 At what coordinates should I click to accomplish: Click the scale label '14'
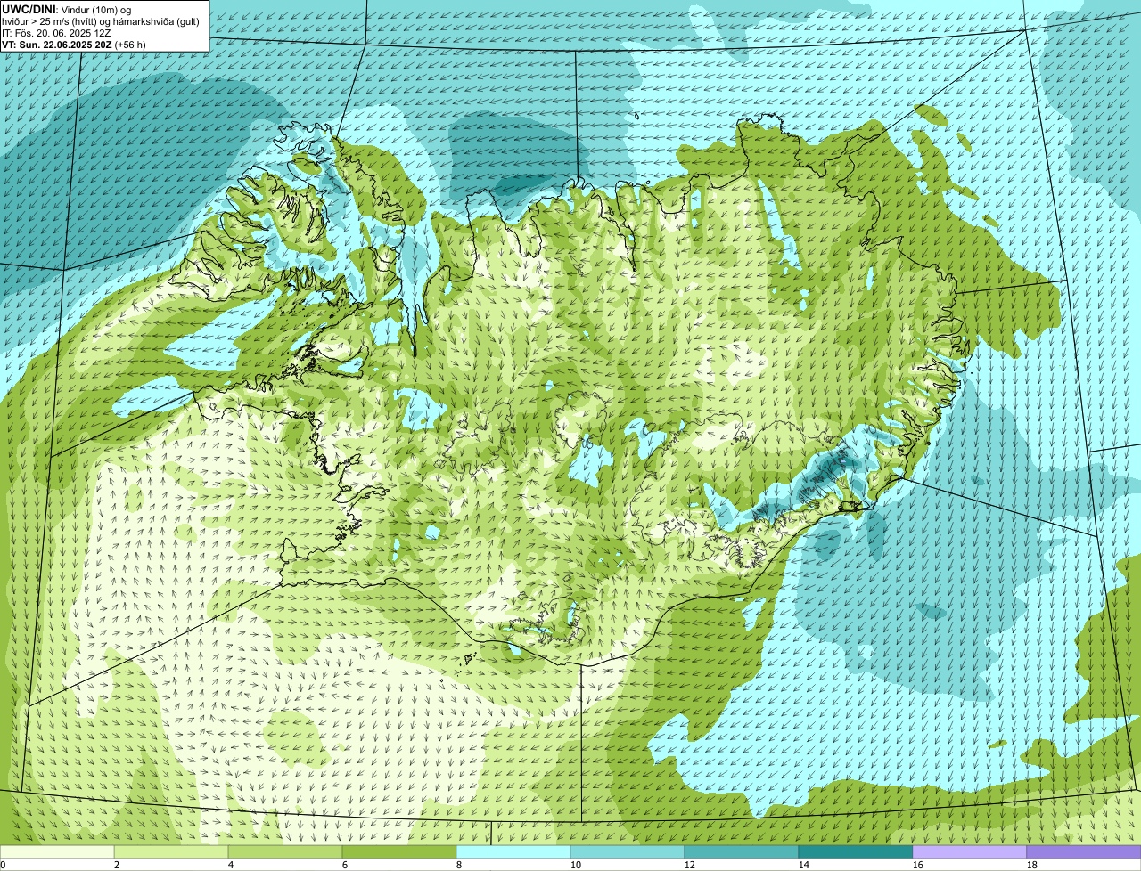tap(804, 865)
